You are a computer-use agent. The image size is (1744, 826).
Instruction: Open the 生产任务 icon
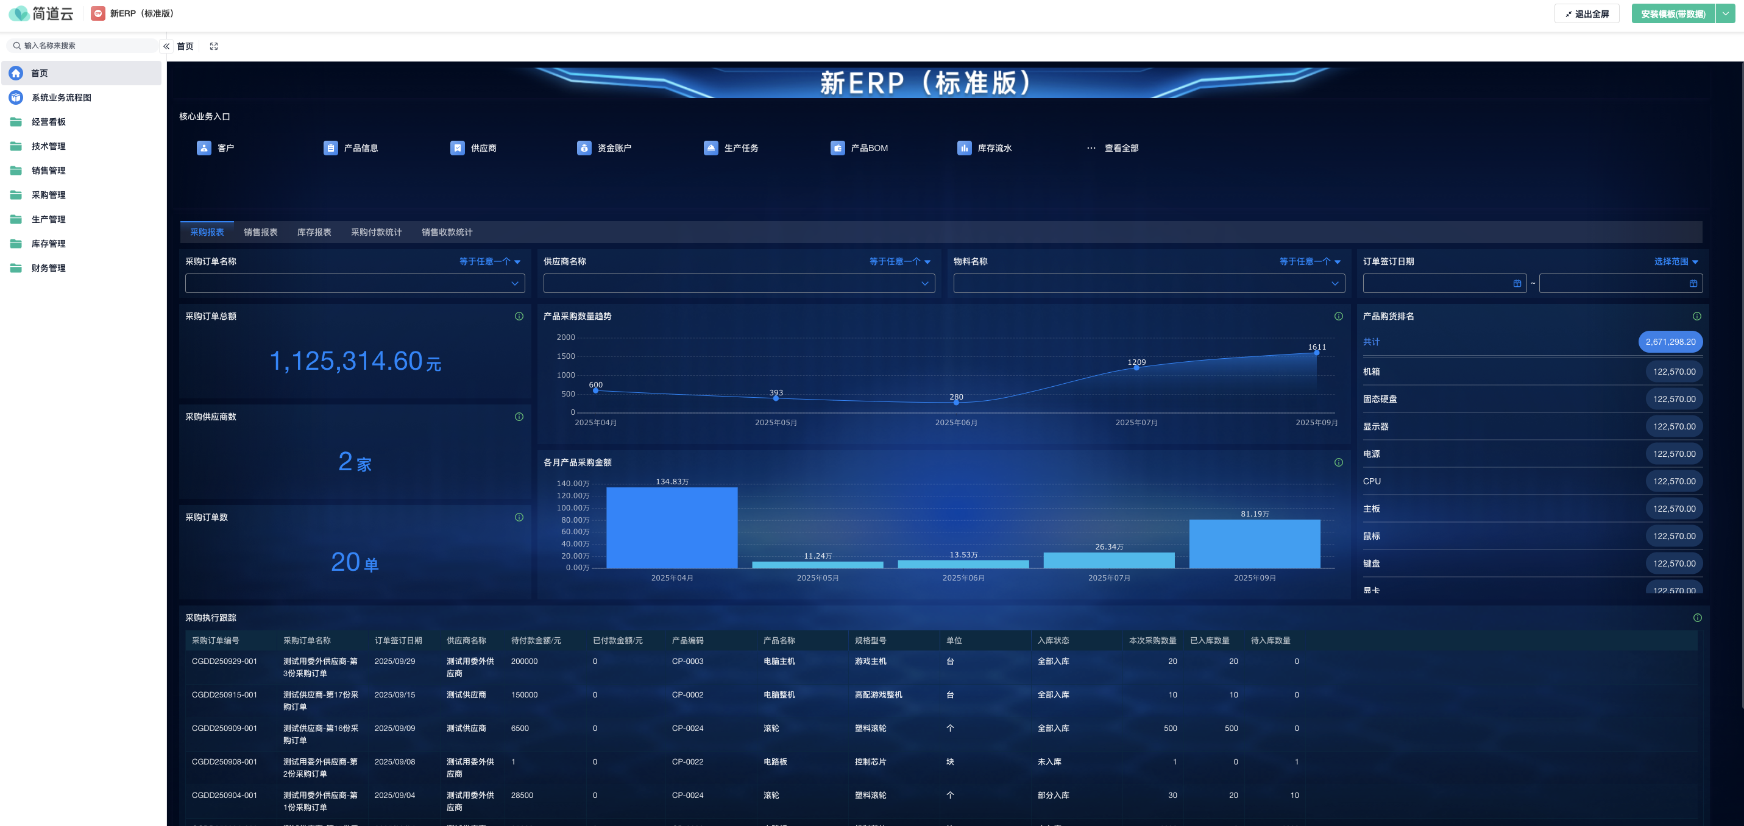pyautogui.click(x=710, y=147)
